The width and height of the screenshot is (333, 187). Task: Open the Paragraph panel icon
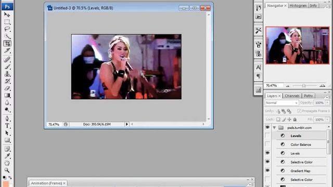point(258,76)
